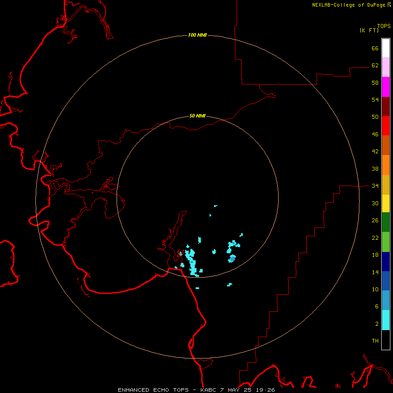Click the '22' legend value
The image size is (393, 393).
[x=375, y=238]
